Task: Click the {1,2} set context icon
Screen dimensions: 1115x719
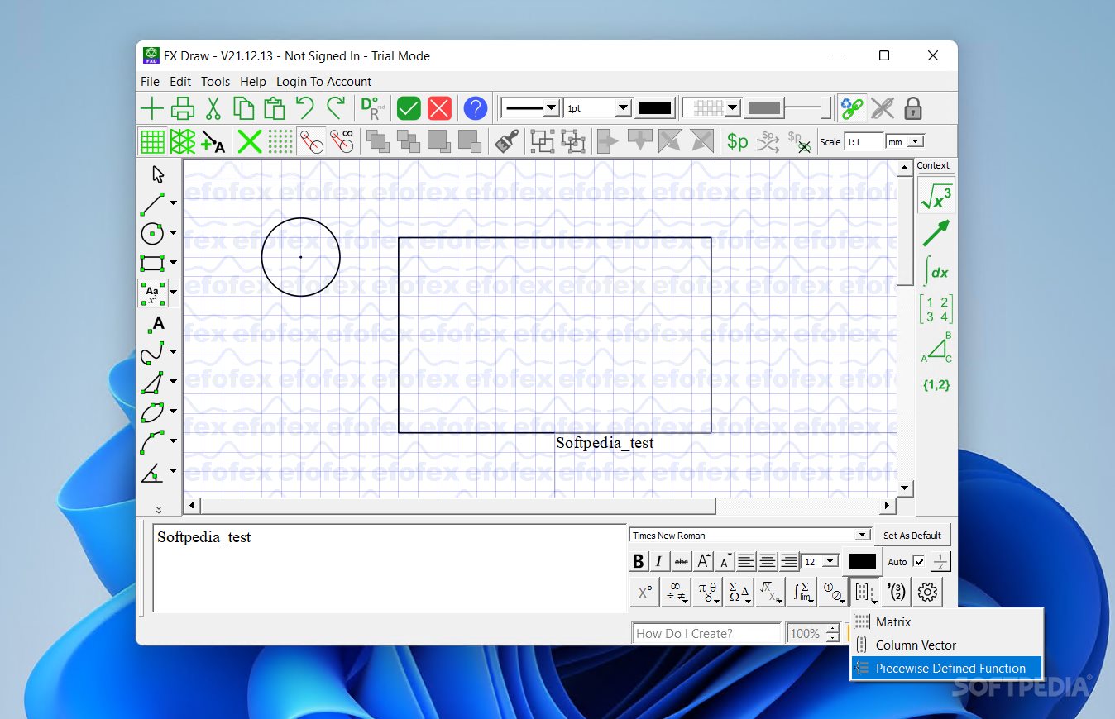Action: click(x=936, y=384)
